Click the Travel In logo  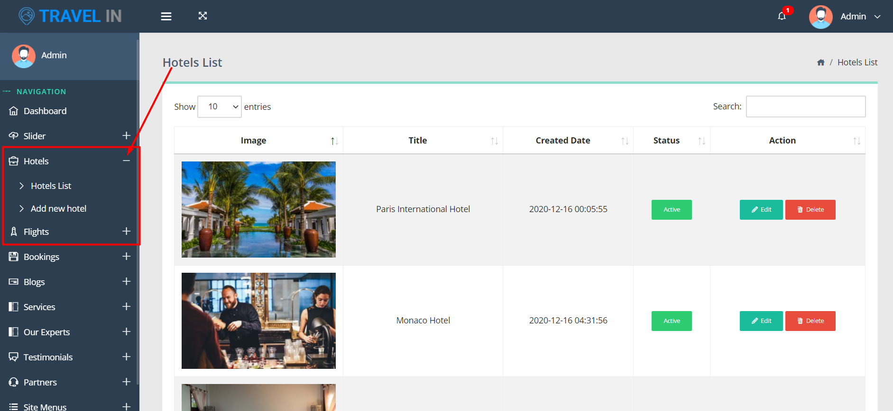(70, 16)
